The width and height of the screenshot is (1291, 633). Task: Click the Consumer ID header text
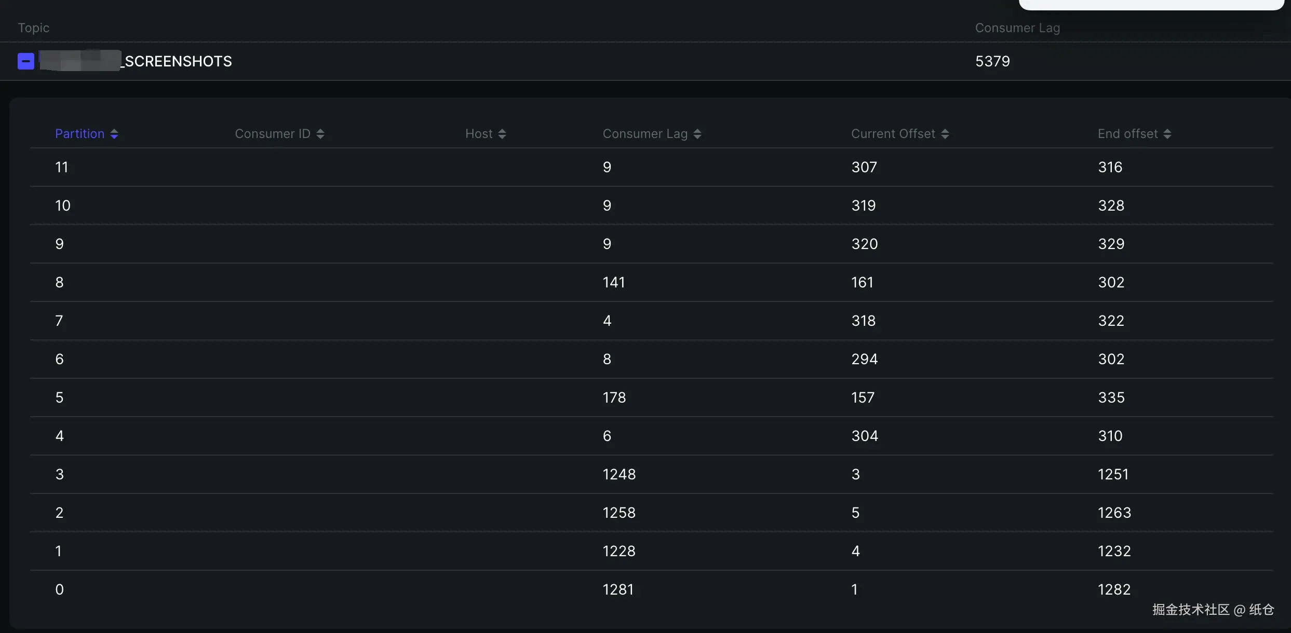272,134
